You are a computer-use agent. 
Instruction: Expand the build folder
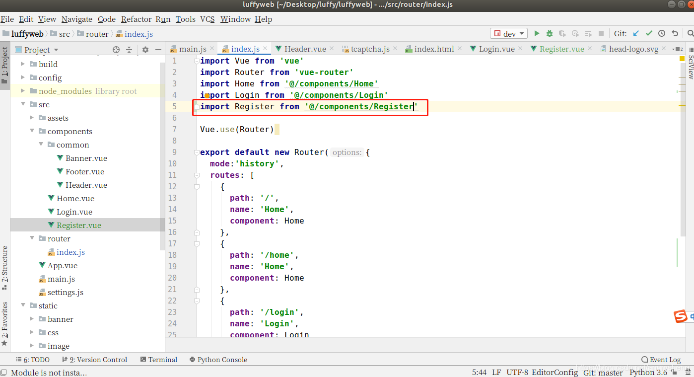click(x=23, y=64)
